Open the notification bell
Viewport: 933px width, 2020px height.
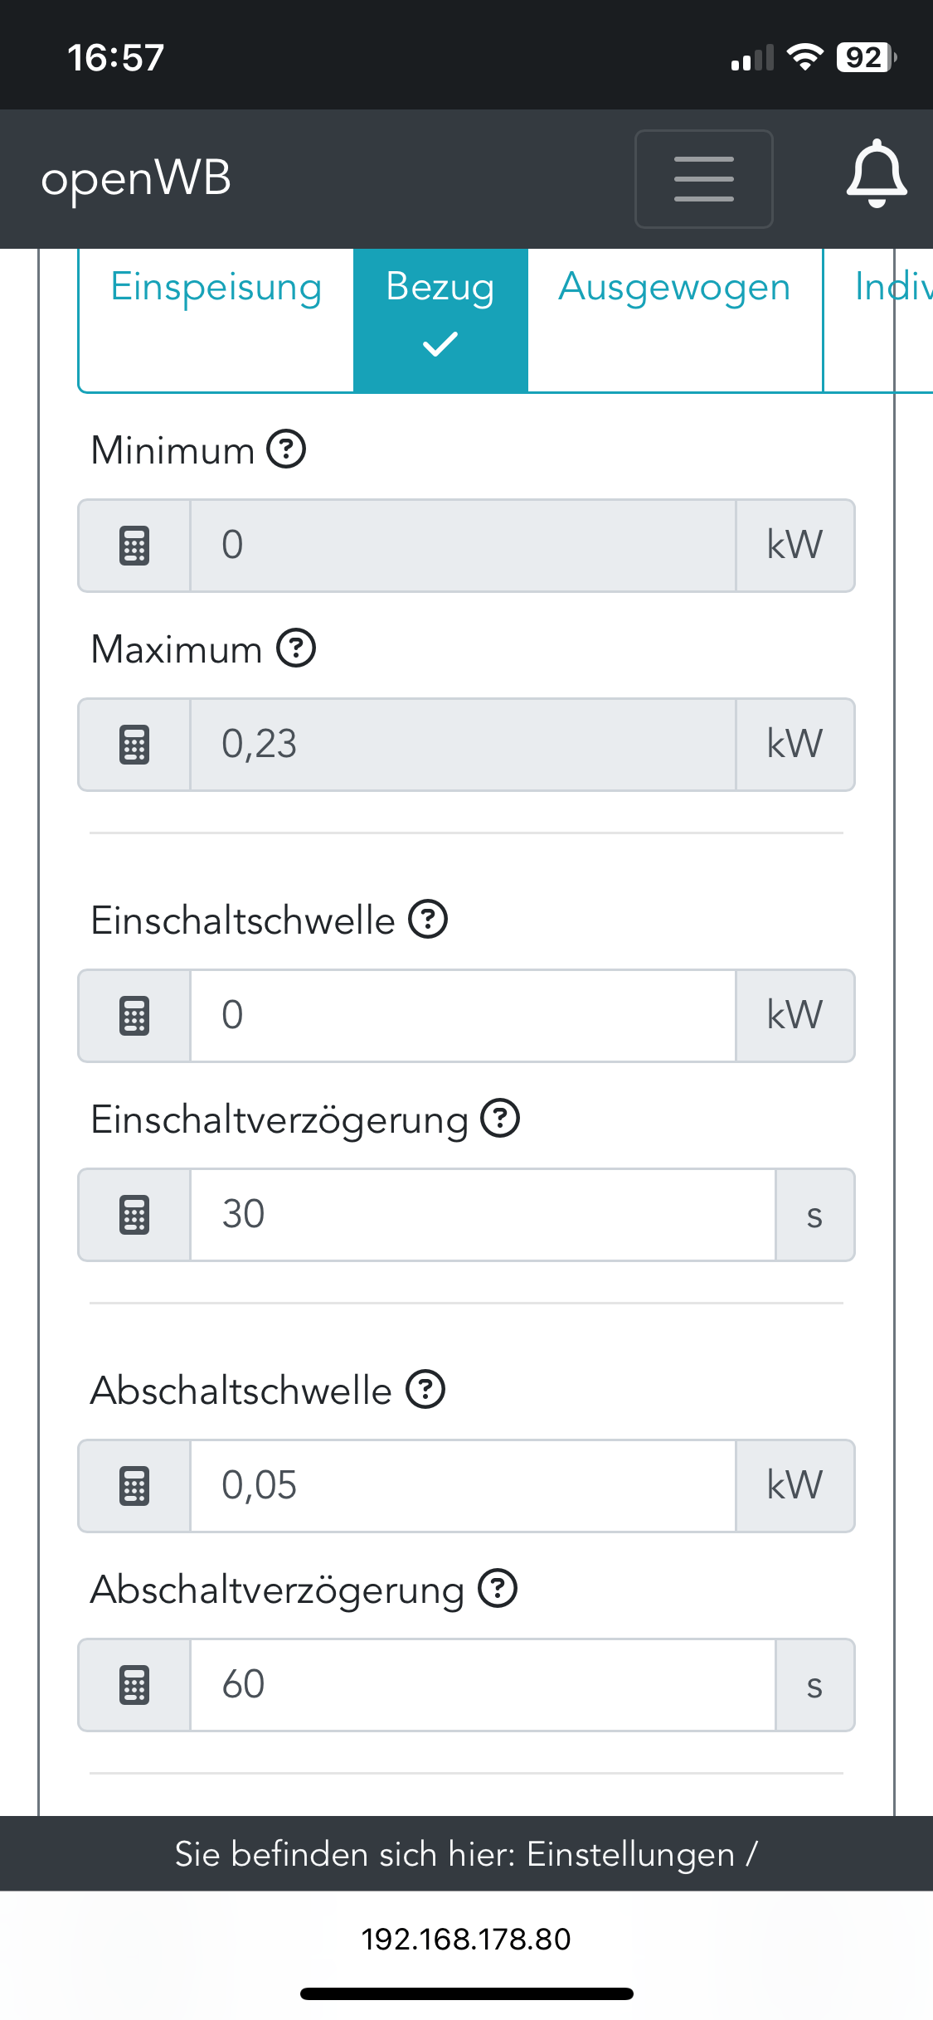[x=876, y=175]
